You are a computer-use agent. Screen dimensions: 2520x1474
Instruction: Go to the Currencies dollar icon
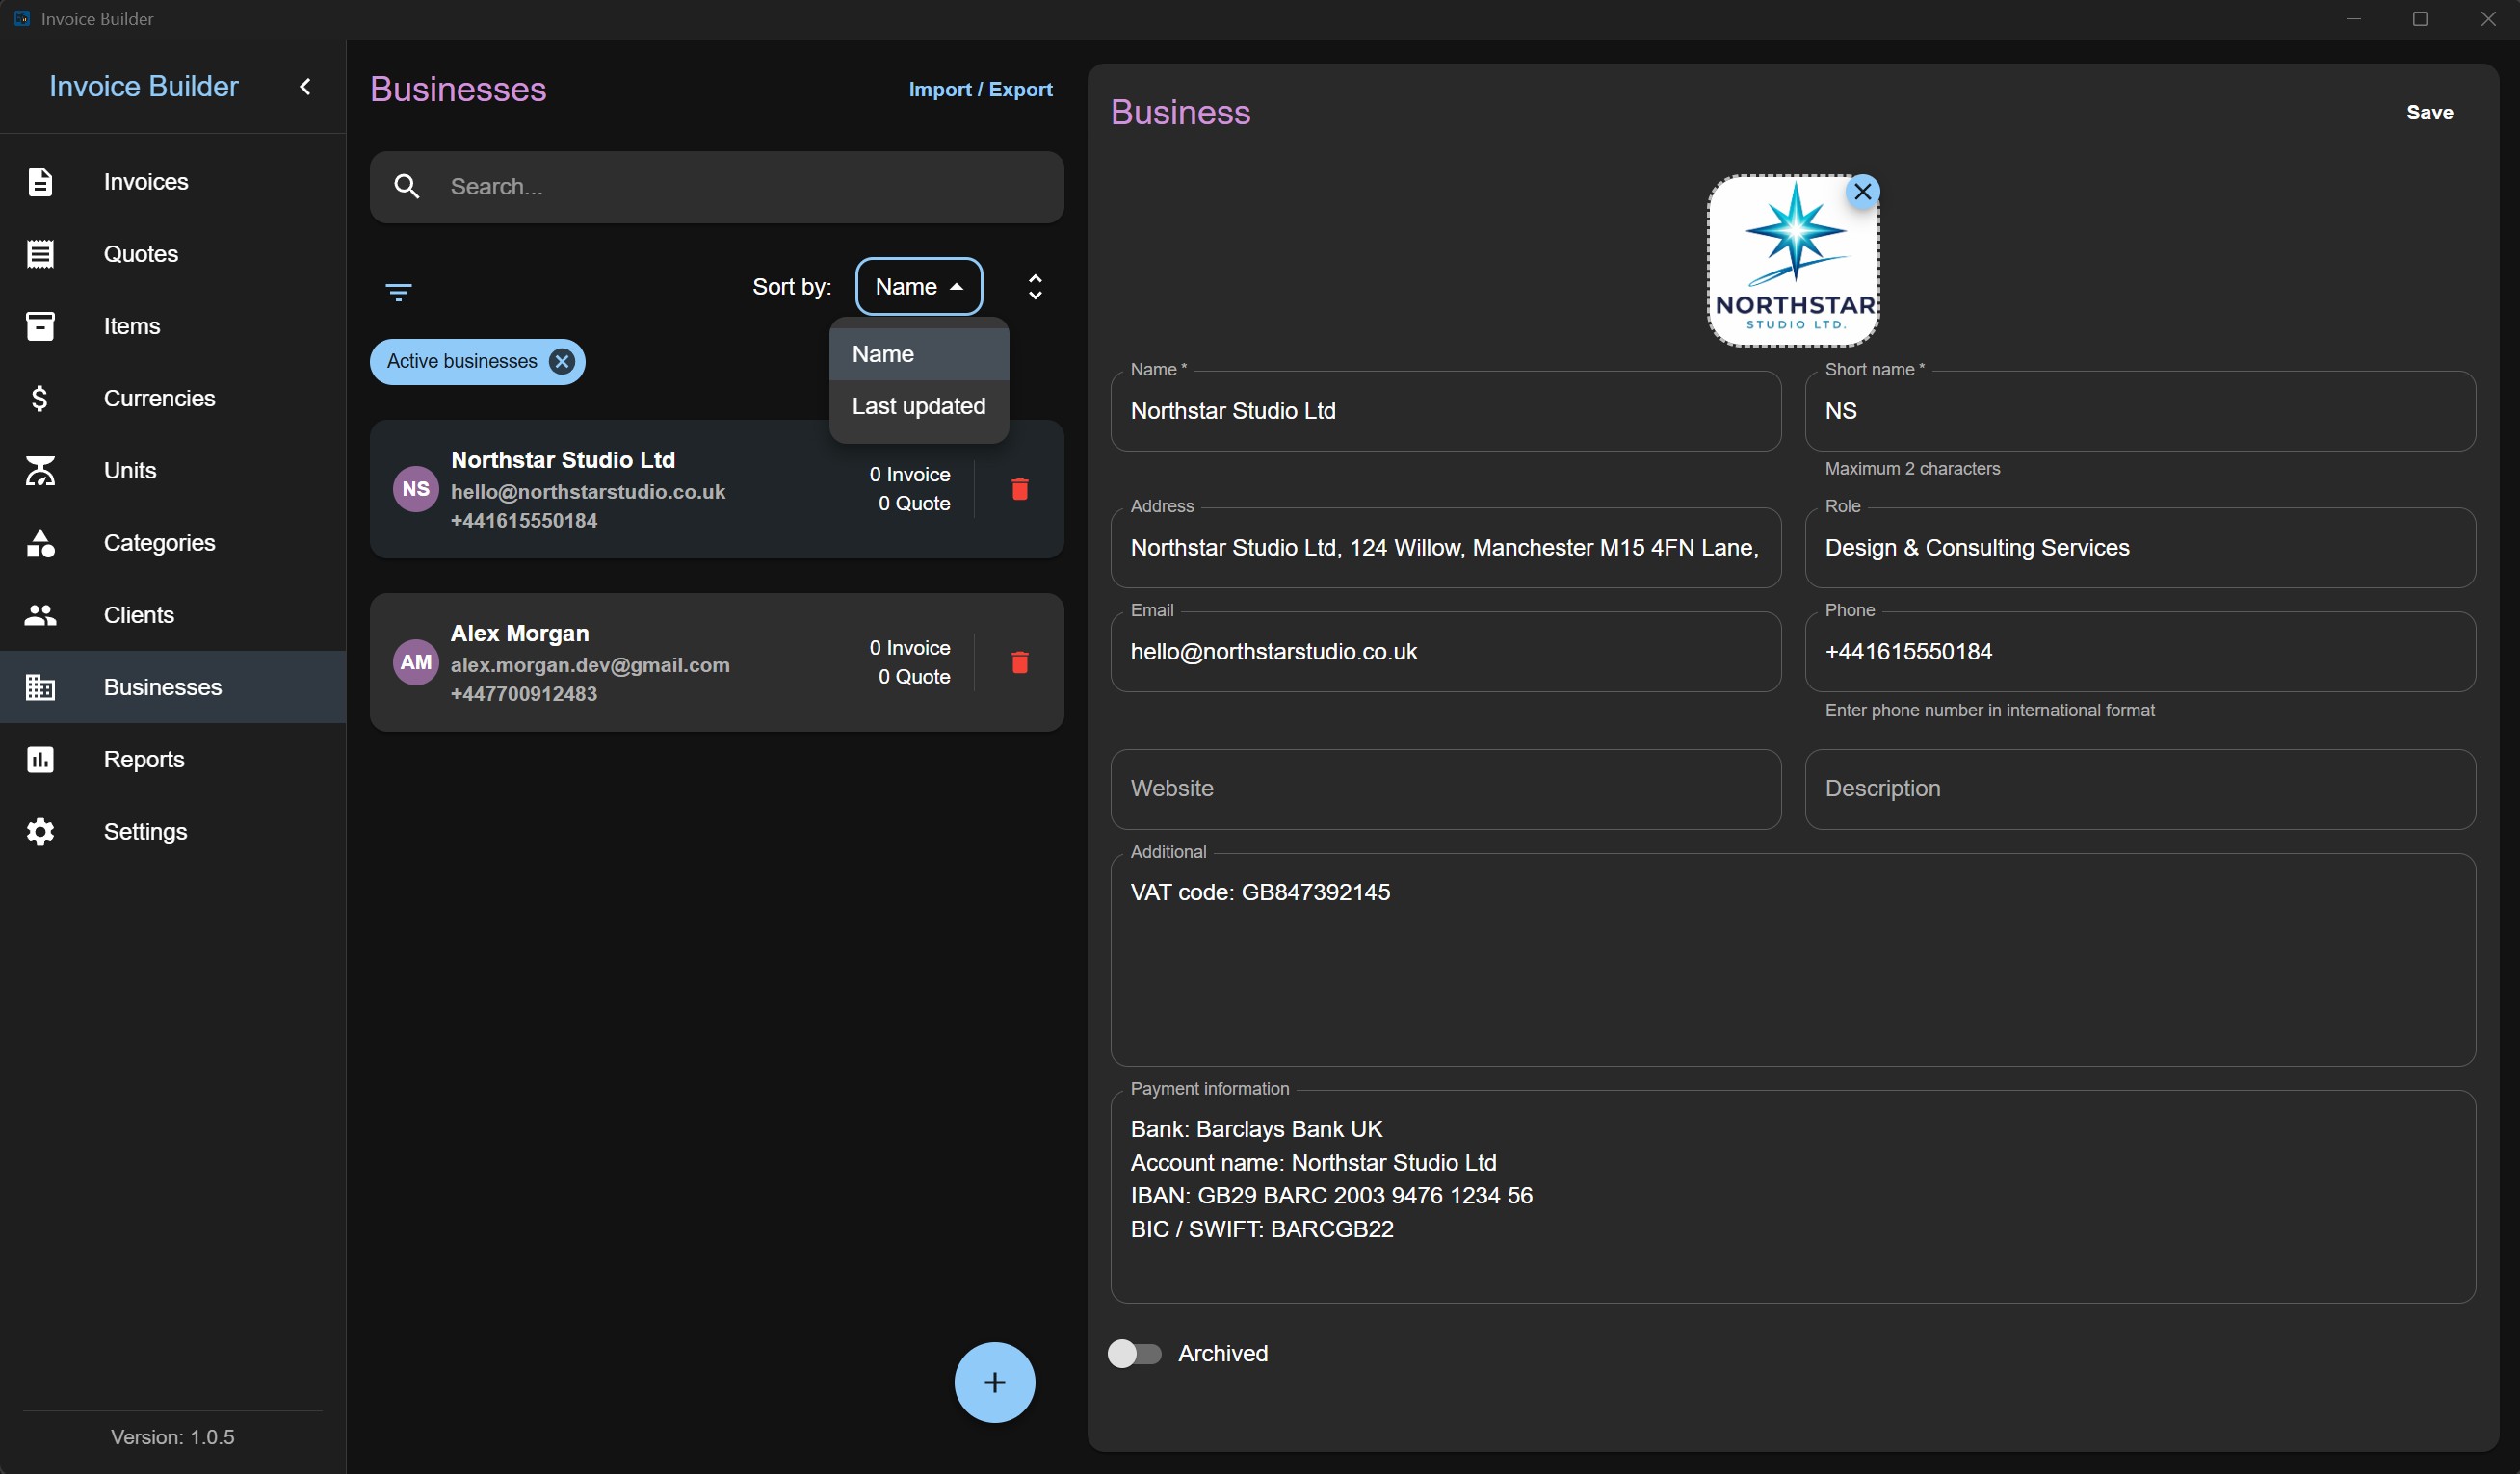(x=40, y=399)
